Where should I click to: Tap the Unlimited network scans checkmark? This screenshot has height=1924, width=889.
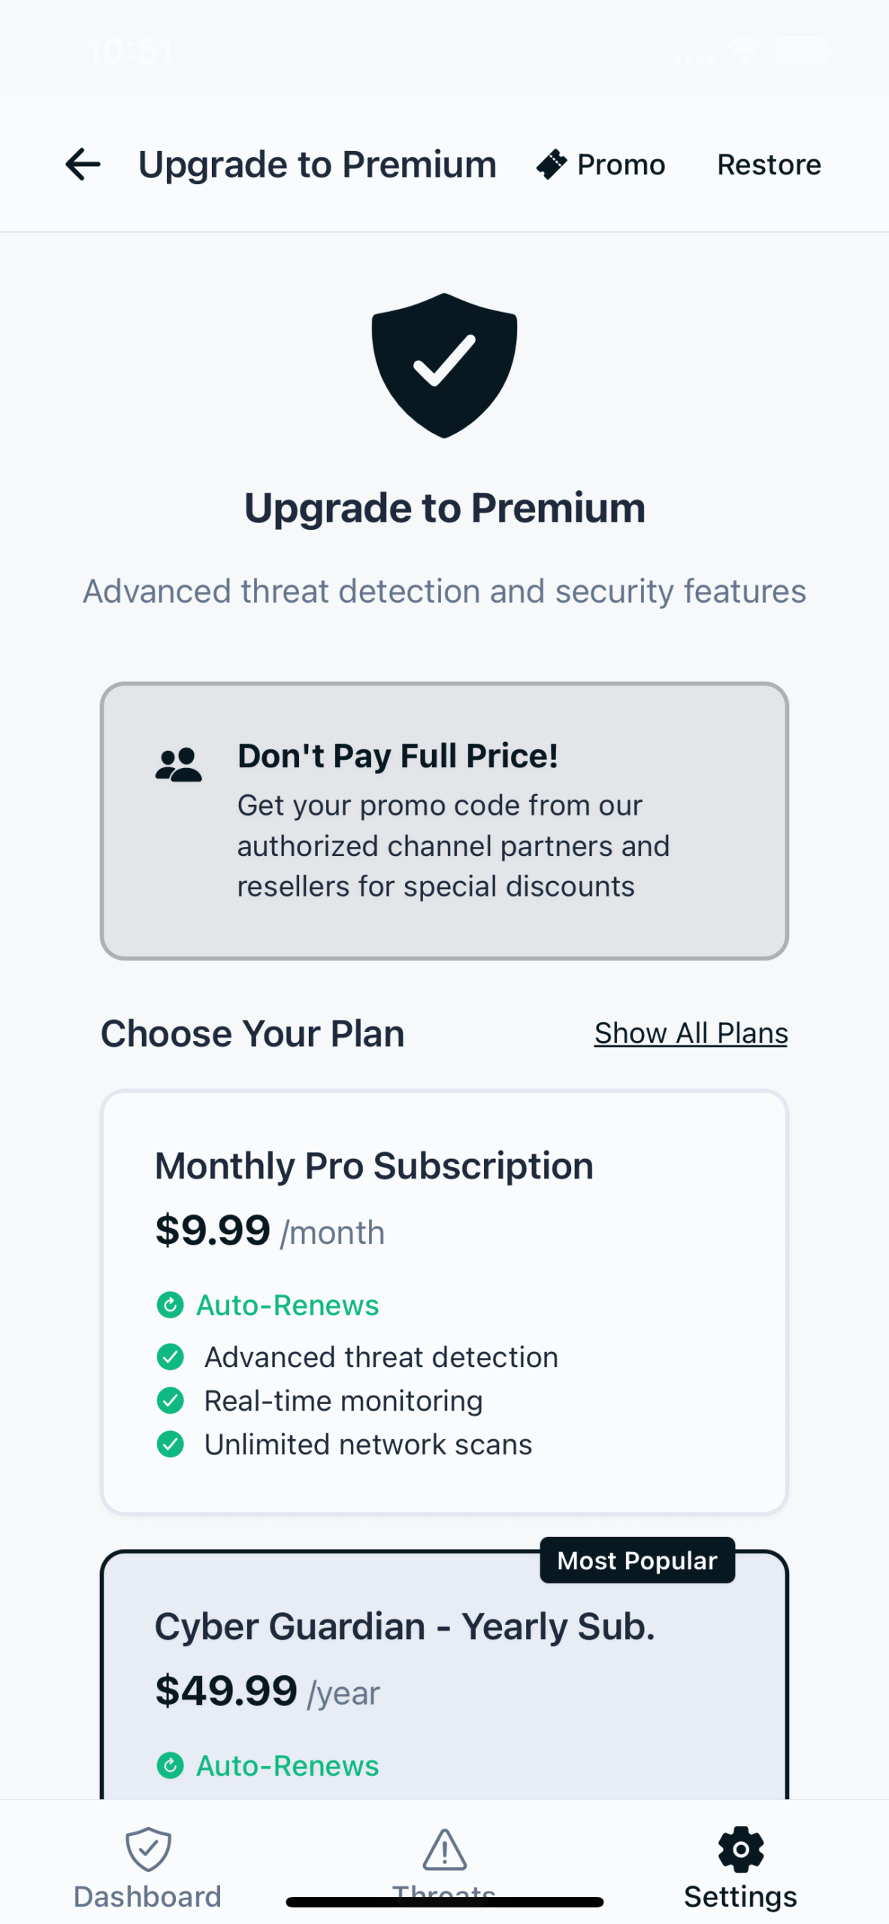(x=170, y=1444)
